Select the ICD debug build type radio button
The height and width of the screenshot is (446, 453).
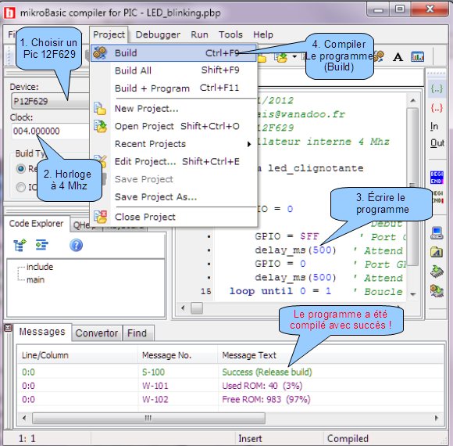click(21, 187)
